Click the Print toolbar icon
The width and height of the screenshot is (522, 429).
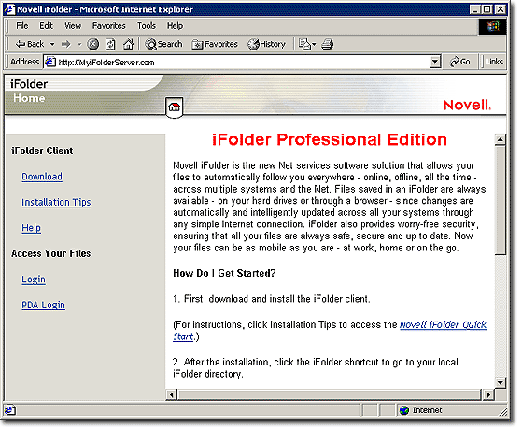point(328,44)
